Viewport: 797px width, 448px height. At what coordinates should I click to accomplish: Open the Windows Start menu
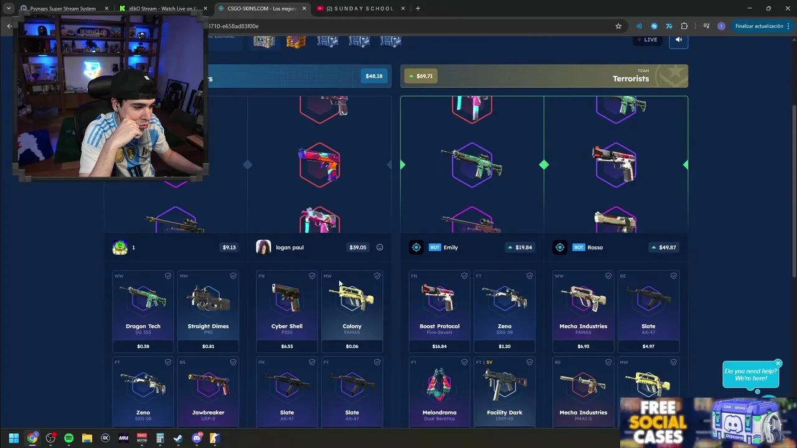(14, 438)
